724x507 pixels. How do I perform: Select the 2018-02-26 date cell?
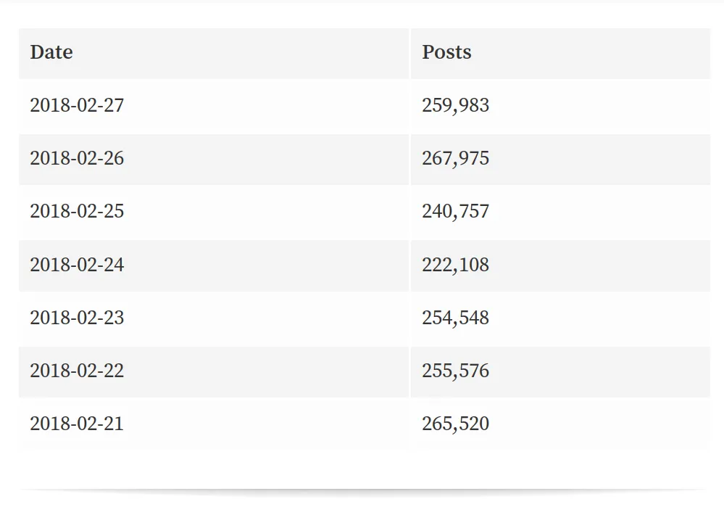tap(77, 159)
